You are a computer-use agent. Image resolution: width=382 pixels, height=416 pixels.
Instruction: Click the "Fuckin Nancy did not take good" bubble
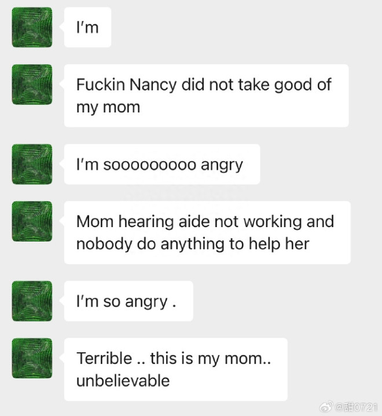[206, 96]
